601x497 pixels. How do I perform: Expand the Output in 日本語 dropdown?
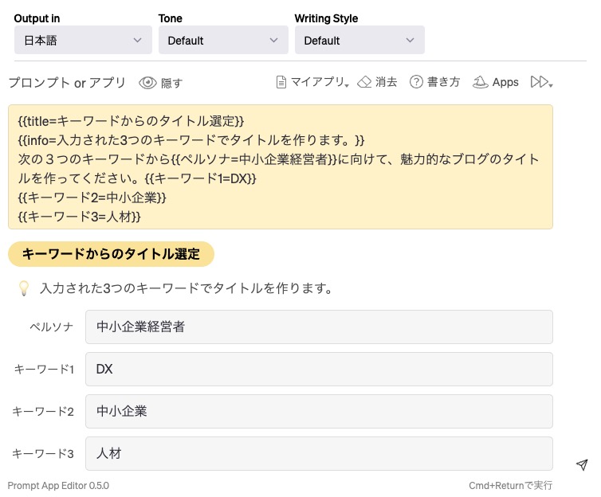point(83,40)
